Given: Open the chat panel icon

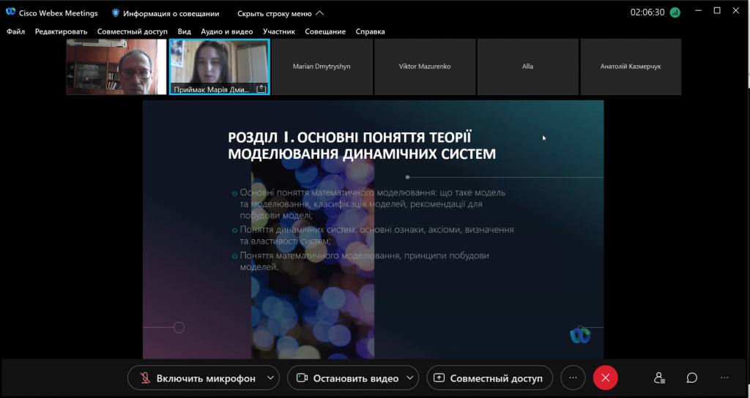Looking at the screenshot, I should pos(691,378).
